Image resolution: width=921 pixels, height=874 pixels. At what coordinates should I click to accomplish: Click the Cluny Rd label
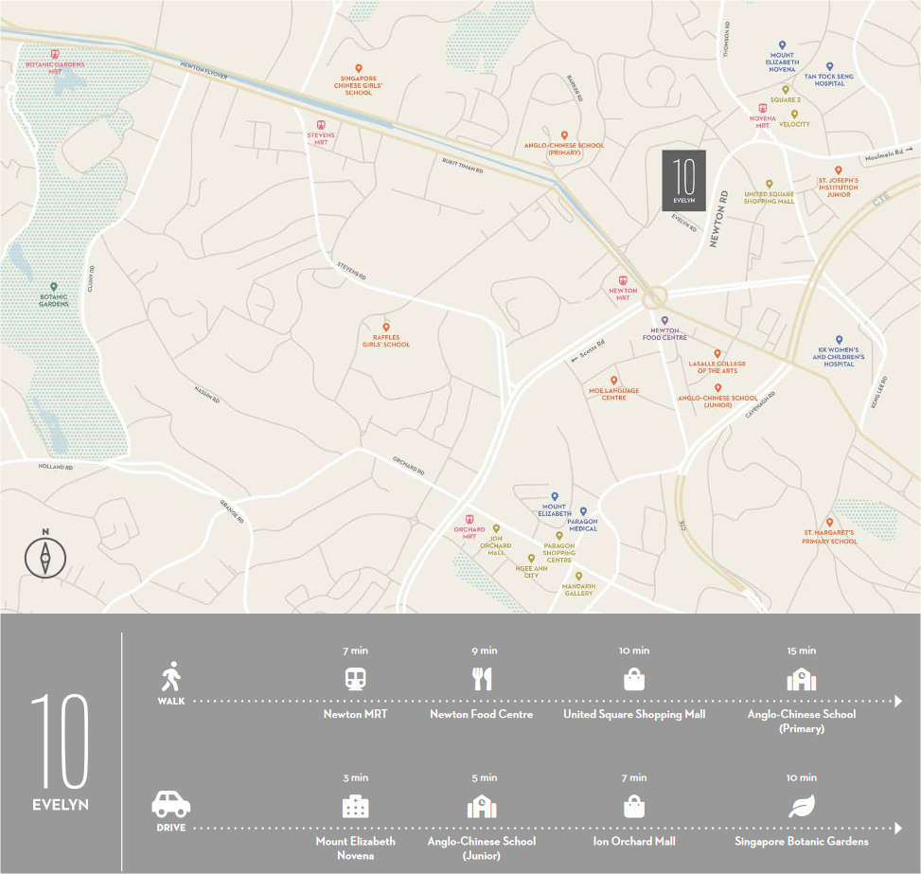tap(91, 278)
